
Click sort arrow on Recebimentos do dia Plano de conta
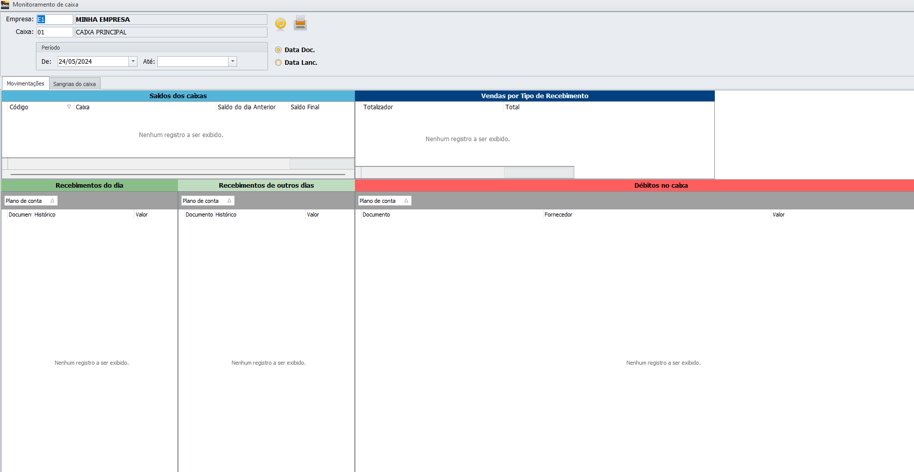point(52,201)
